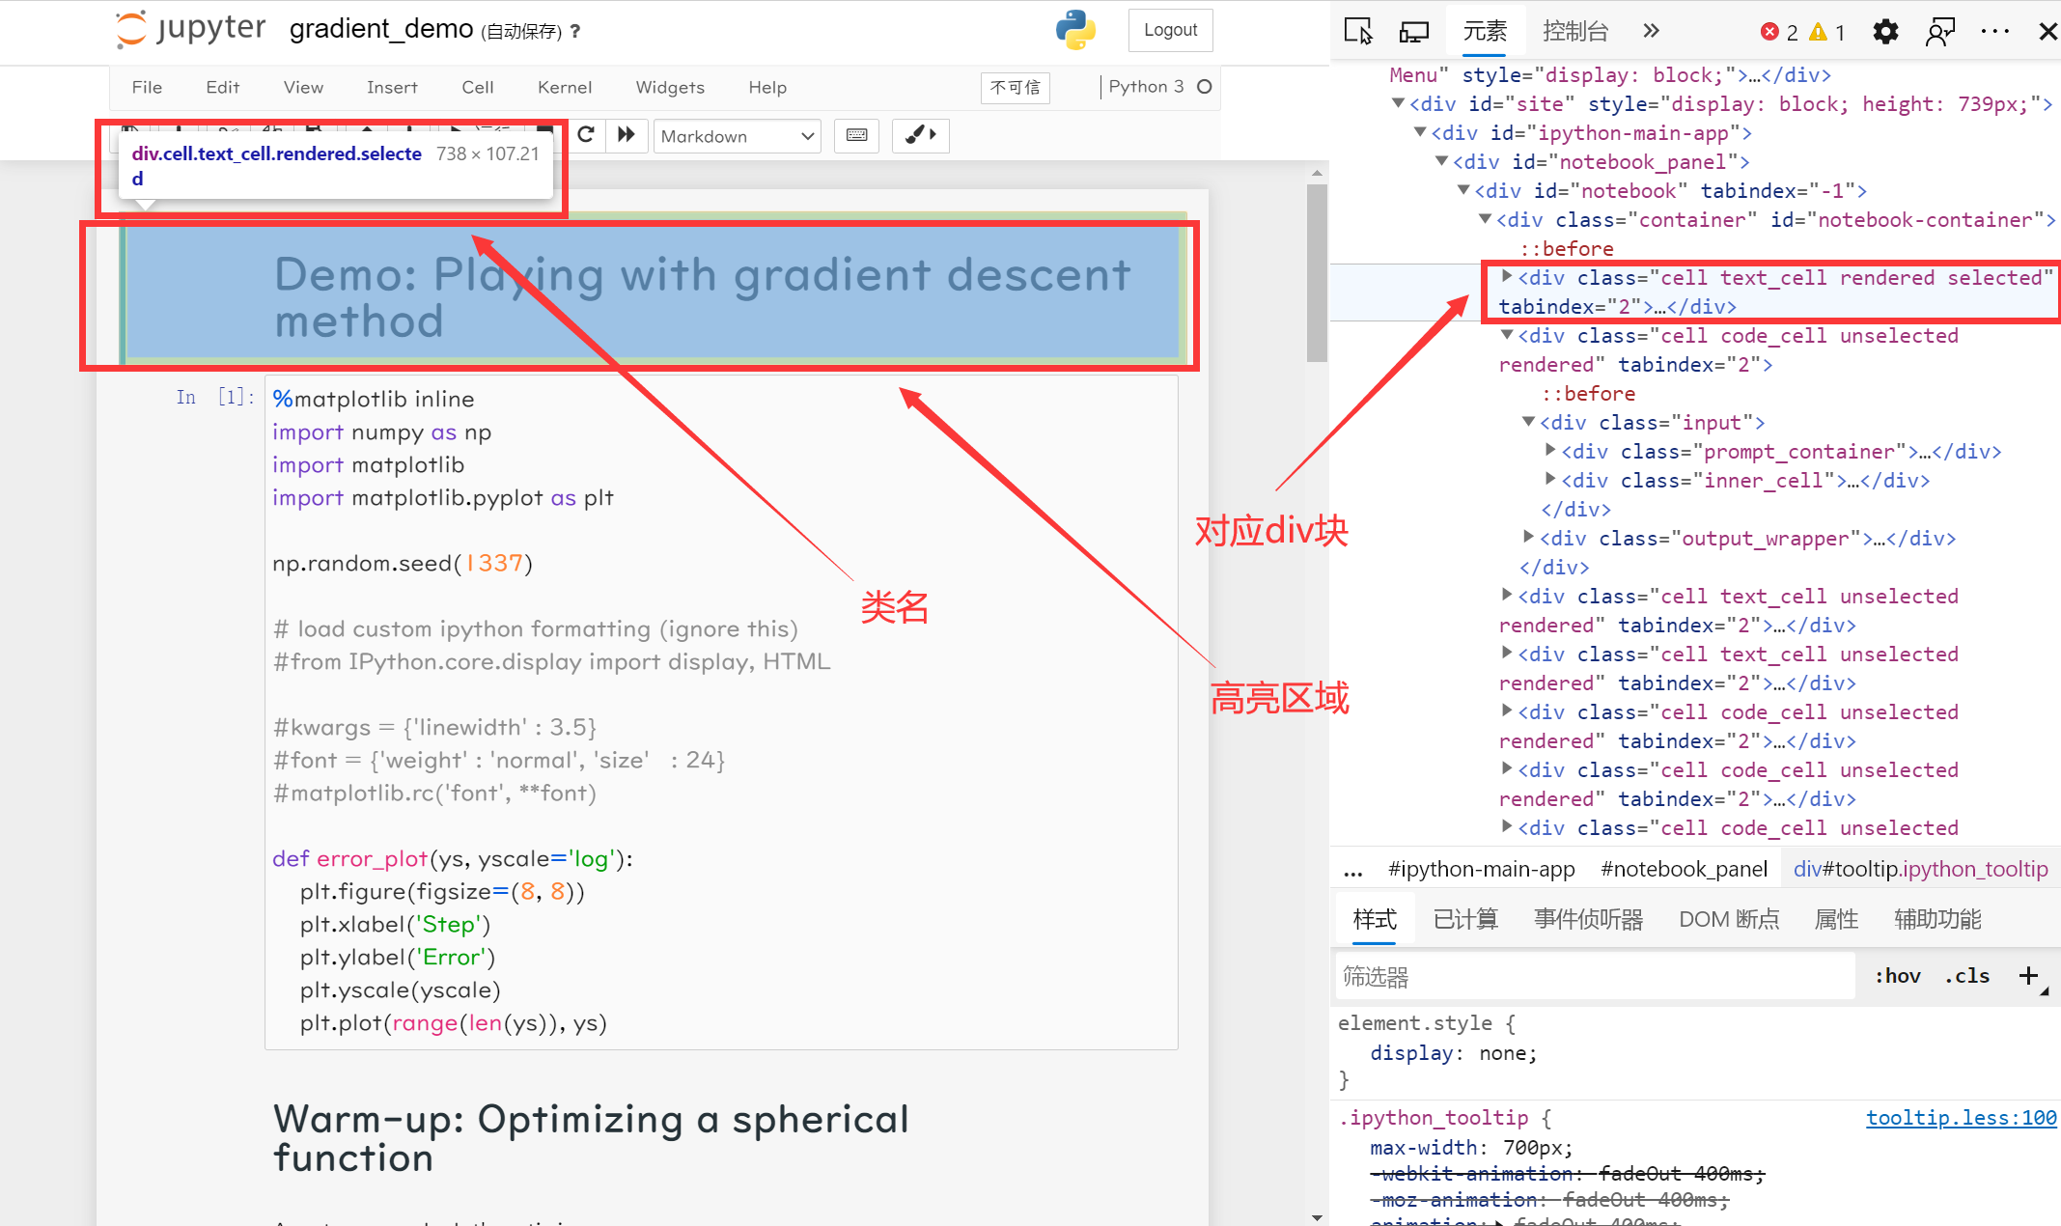Open the tooltip.less:100 stylesheet link

(1961, 1117)
